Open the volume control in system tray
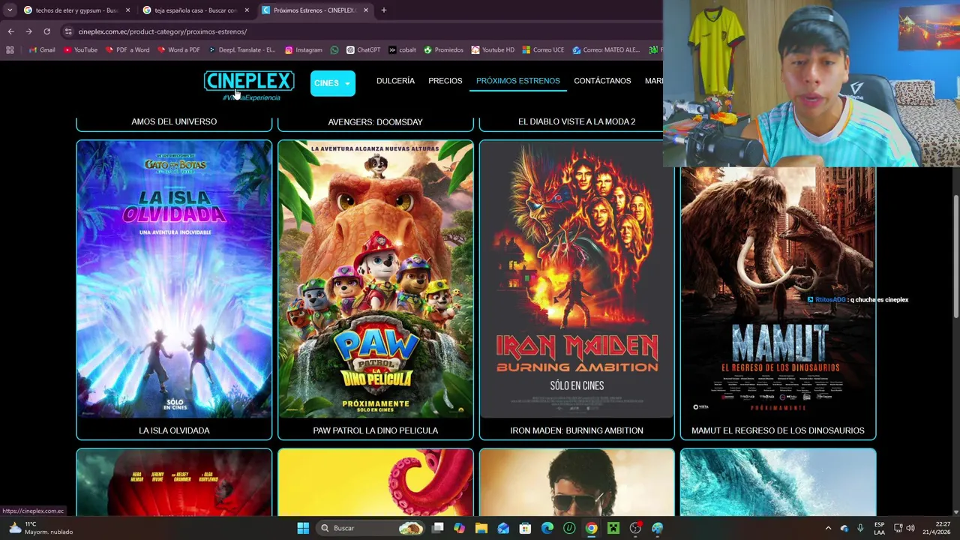 911,528
